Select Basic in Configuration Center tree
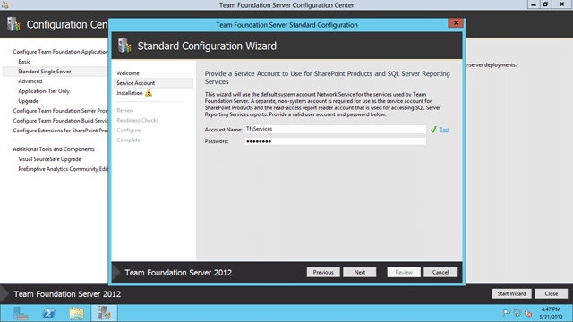This screenshot has height=322, width=573. click(24, 62)
